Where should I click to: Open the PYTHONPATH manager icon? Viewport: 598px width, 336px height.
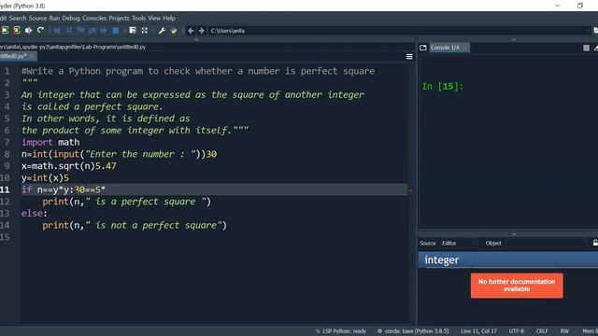click(174, 31)
